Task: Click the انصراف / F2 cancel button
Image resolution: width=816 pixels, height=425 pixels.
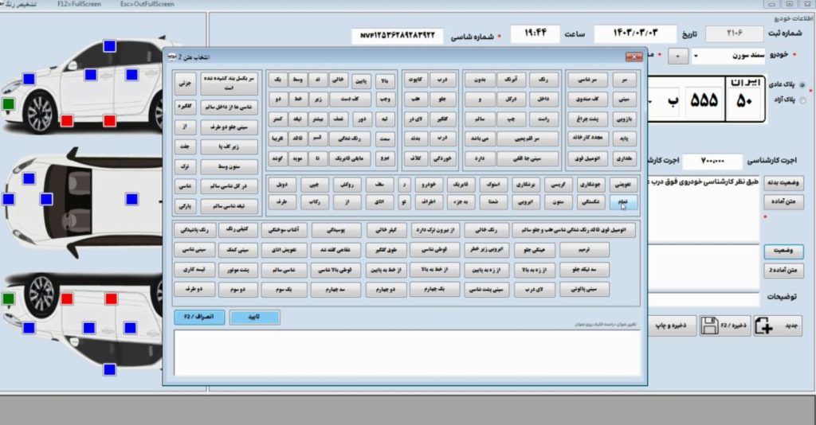Action: tap(198, 317)
